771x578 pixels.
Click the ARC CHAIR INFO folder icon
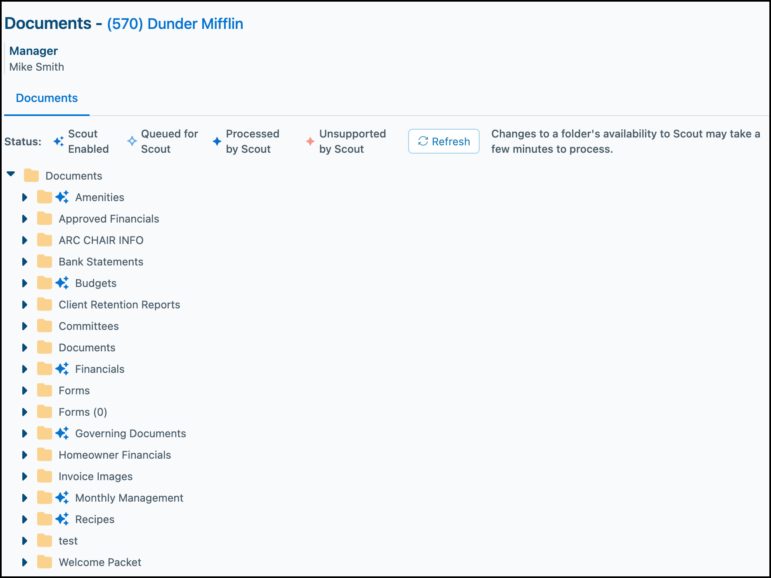[45, 240]
